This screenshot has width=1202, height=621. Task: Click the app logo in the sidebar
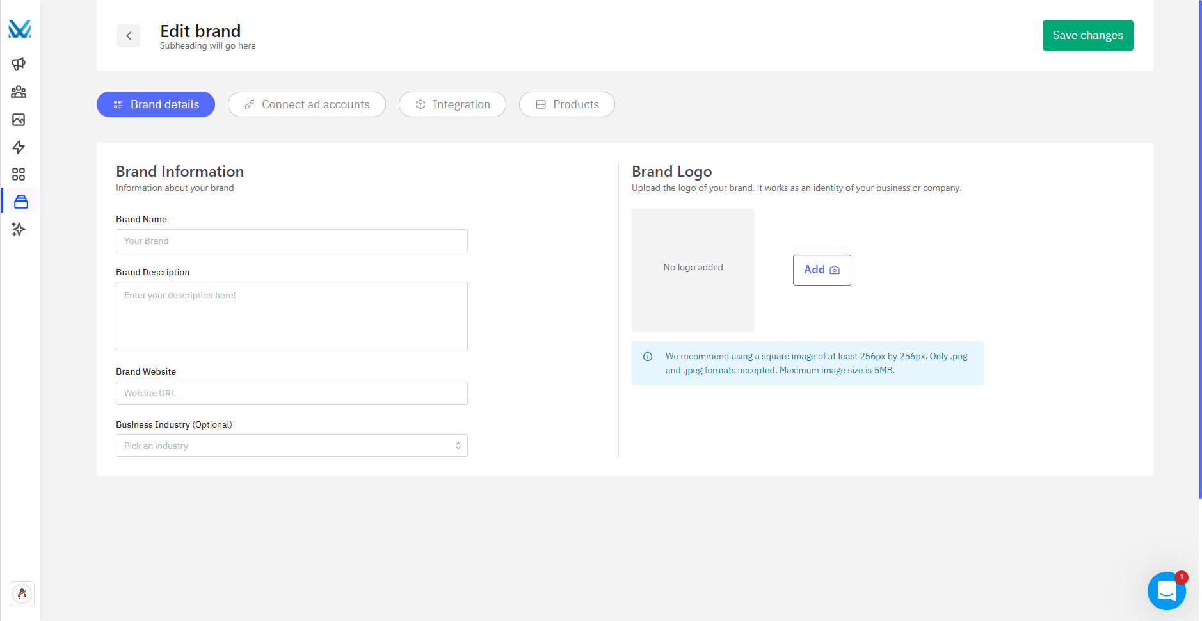[x=20, y=29]
